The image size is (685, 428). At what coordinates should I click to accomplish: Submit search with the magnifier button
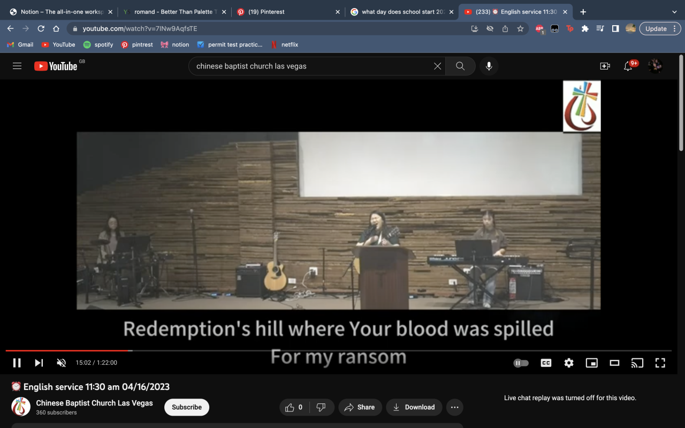pyautogui.click(x=460, y=66)
